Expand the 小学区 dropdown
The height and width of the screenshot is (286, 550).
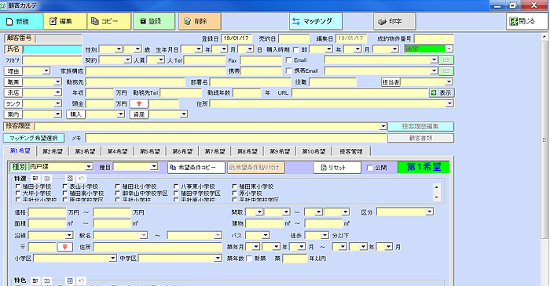coord(112,258)
